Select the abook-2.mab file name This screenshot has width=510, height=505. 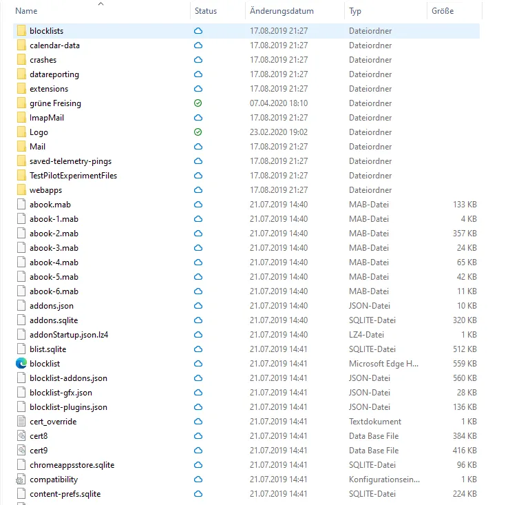coord(54,234)
